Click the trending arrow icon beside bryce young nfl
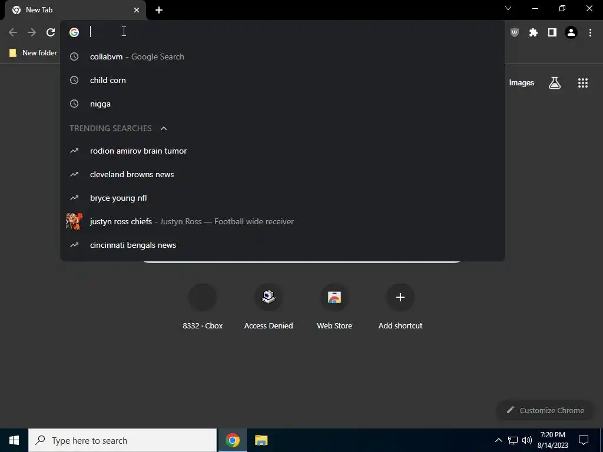Image resolution: width=603 pixels, height=452 pixels. click(74, 198)
